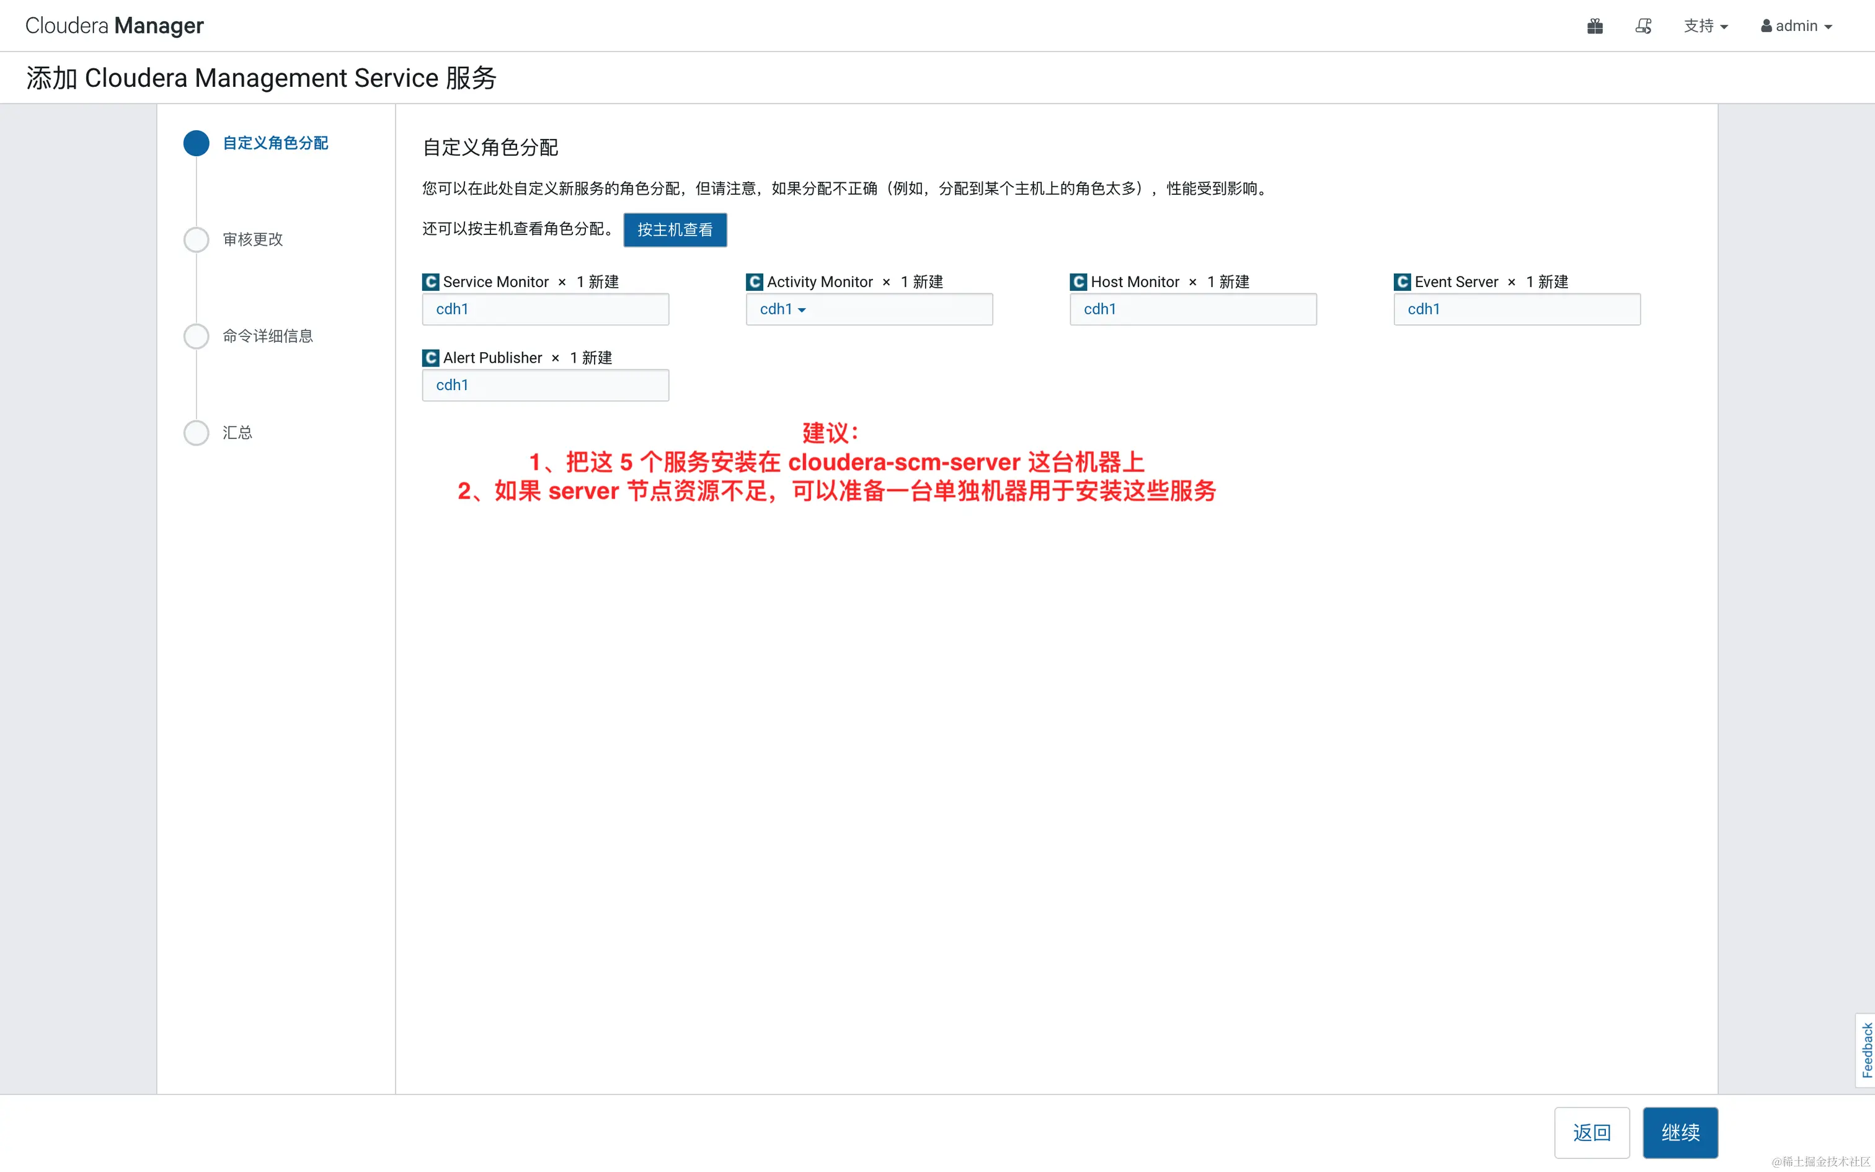This screenshot has height=1172, width=1875.
Task: Select the Host Monitor host field cdh1
Action: pos(1193,309)
